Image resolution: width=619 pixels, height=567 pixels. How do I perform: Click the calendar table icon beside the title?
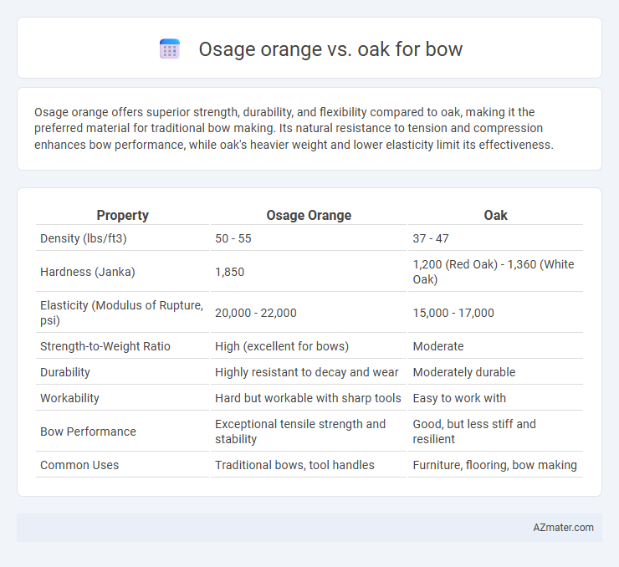pyautogui.click(x=170, y=49)
